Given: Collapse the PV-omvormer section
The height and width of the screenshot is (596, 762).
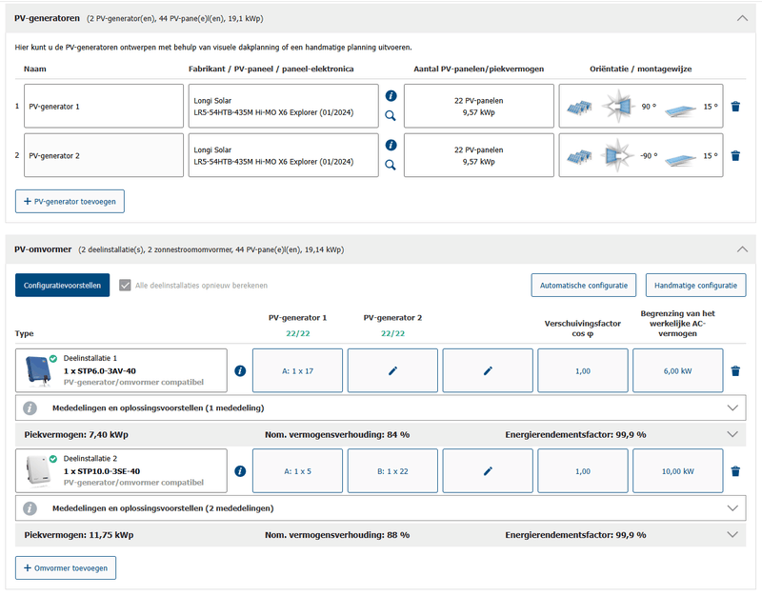Looking at the screenshot, I should pyautogui.click(x=742, y=249).
